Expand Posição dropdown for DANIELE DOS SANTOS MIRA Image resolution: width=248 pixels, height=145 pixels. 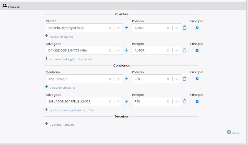(x=177, y=50)
